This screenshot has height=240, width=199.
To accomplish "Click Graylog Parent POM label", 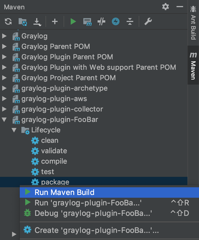I will click(x=56, y=46).
